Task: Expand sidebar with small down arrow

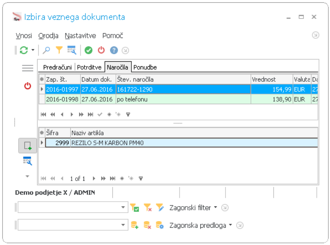Action: (x=27, y=176)
